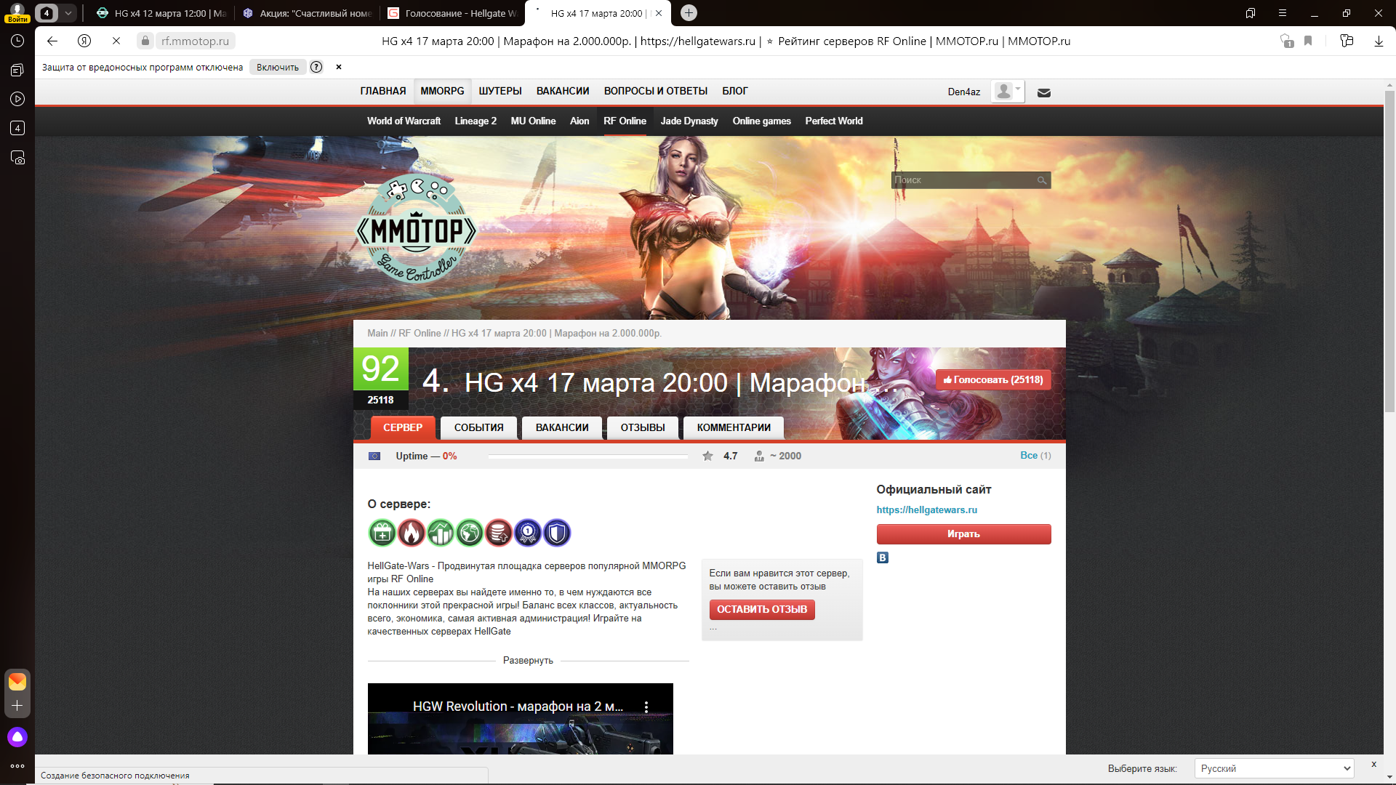This screenshot has width=1396, height=785.
Task: Select Lineage 2 in the game menu
Action: [476, 121]
